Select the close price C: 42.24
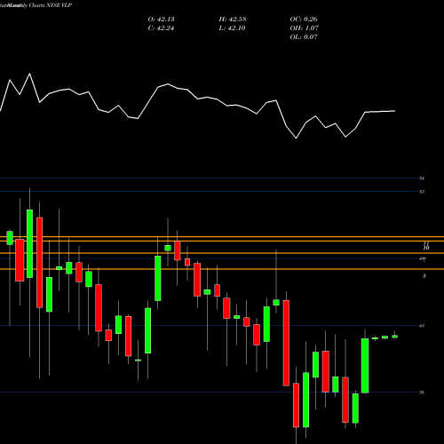The width and height of the screenshot is (444, 444). pos(161,28)
